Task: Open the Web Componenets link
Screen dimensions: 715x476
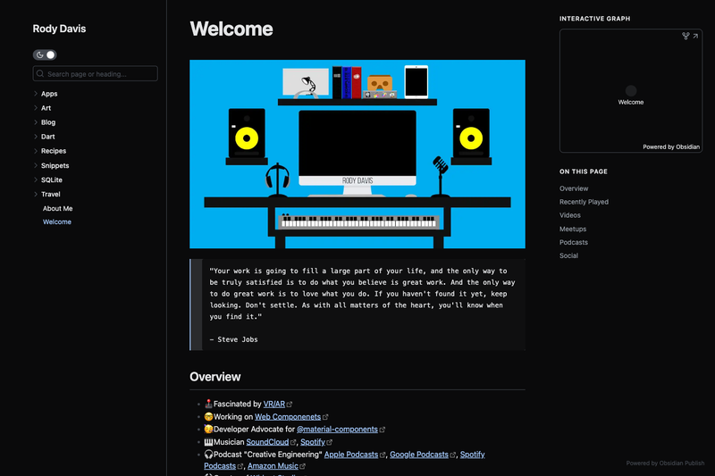Action: point(288,417)
